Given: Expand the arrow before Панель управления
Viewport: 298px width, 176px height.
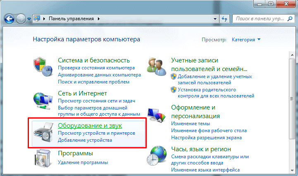Looking at the screenshot, I should 44,19.
